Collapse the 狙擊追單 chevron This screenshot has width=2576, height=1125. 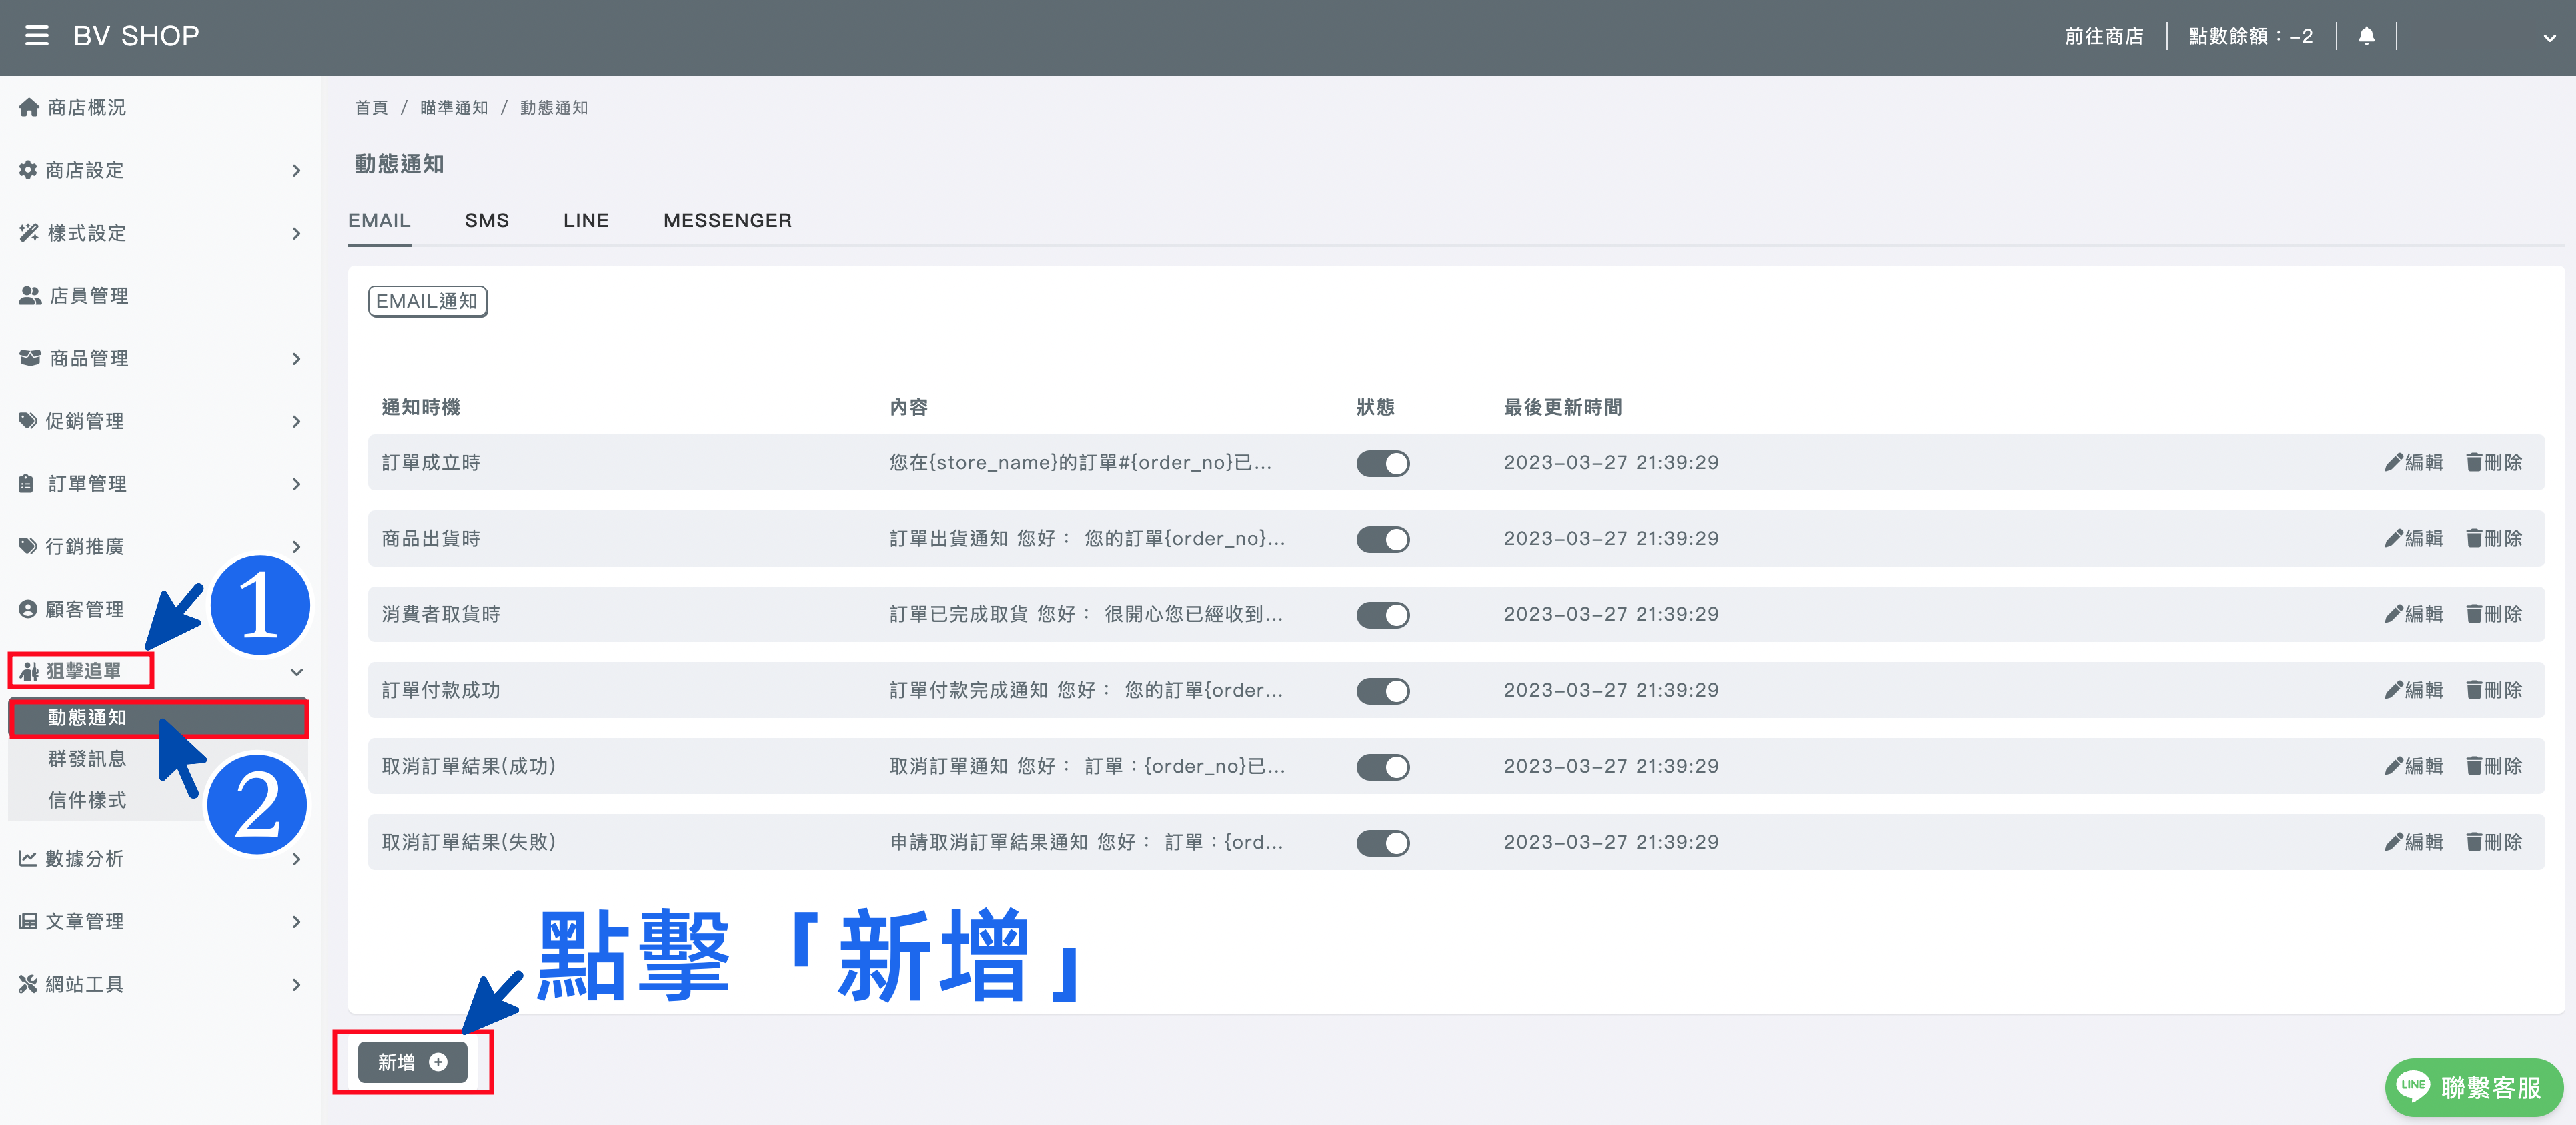pos(296,672)
